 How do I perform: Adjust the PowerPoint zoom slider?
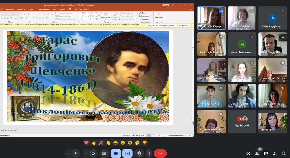click(176, 135)
